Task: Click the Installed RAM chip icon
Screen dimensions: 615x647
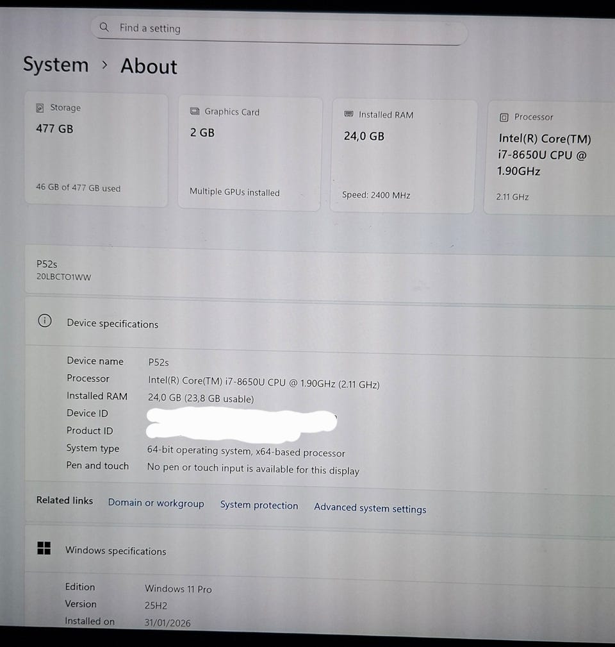Action: (348, 113)
